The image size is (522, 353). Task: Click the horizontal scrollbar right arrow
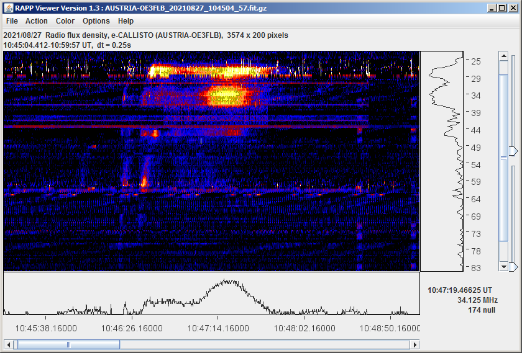point(415,344)
